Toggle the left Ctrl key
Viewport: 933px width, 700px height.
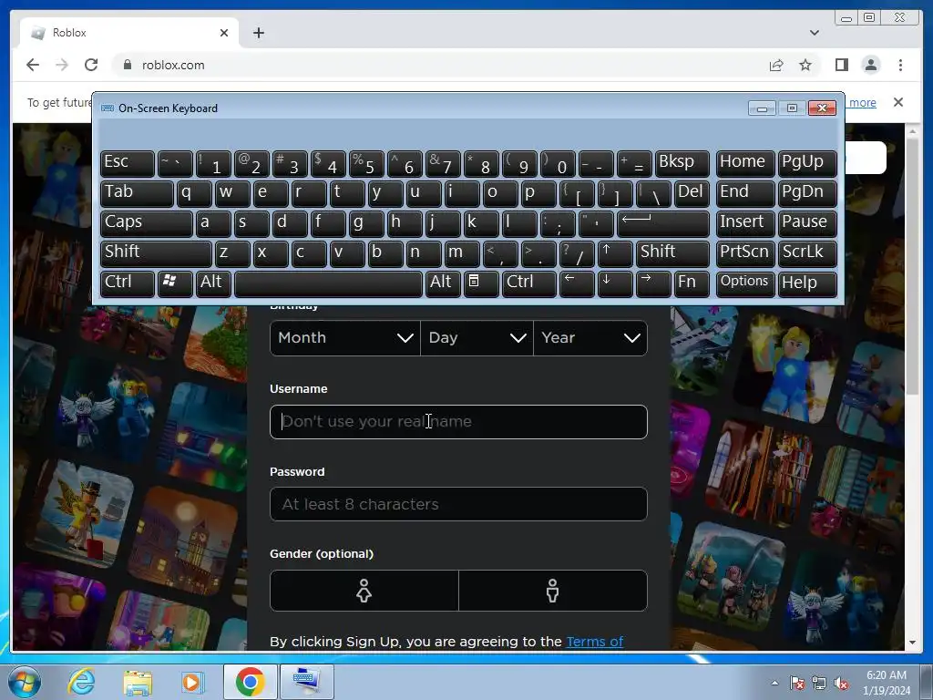coord(128,284)
